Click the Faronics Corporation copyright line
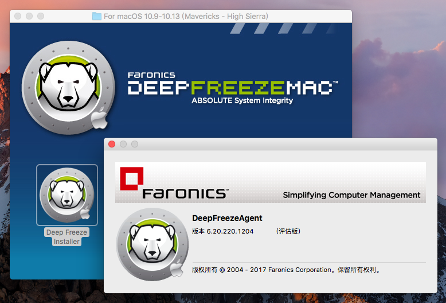446x303 pixels. pos(286,270)
